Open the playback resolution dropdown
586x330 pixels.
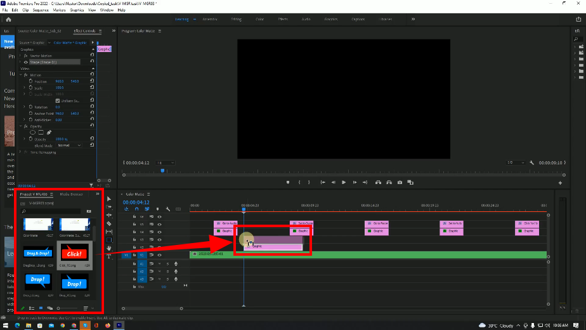tap(516, 162)
